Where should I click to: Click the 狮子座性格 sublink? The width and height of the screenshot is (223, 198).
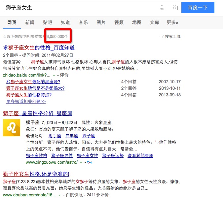click(37, 155)
